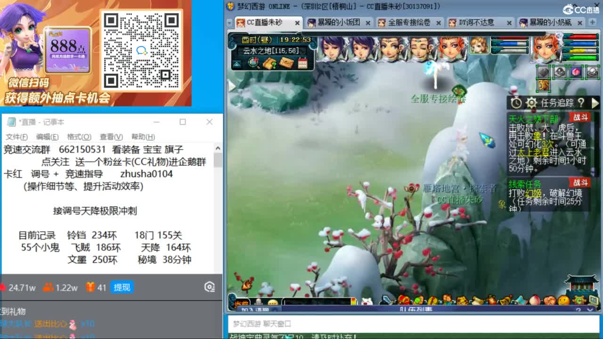The height and width of the screenshot is (339, 603).
Task: Click the QR code image
Action: pyautogui.click(x=142, y=50)
